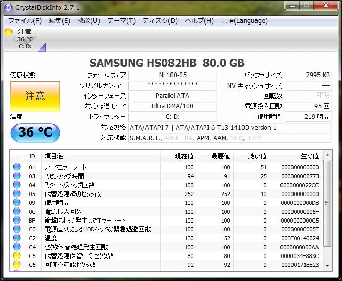
Task: Click the masked serial number field
Action: pyautogui.click(x=173, y=85)
